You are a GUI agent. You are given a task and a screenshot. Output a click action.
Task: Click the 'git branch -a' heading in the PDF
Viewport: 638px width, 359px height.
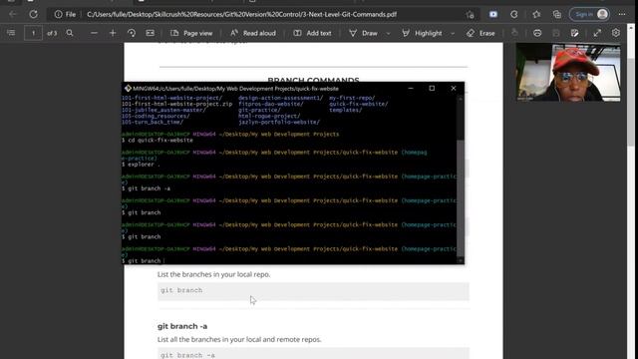(x=182, y=326)
